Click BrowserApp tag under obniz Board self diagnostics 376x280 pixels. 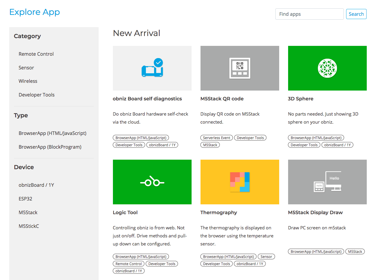141,138
